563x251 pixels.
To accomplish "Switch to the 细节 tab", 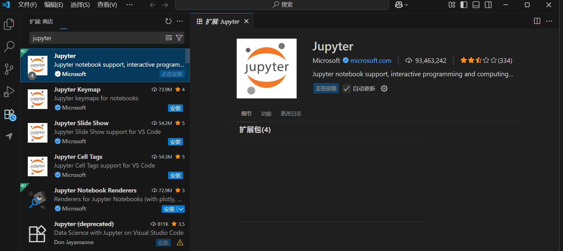I will (x=246, y=114).
